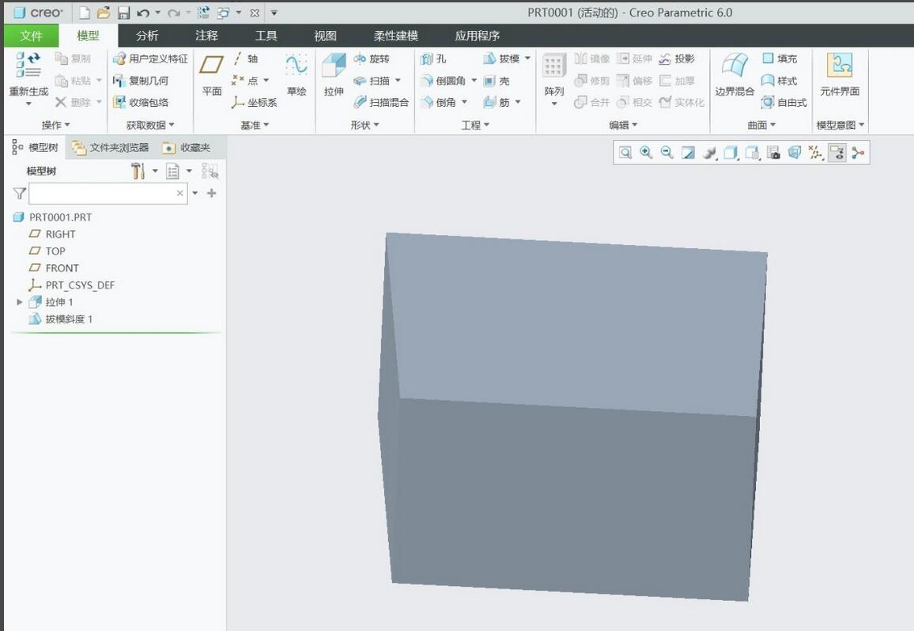Image resolution: width=914 pixels, height=631 pixels.
Task: Open the 倒圆角 (Round) dropdown arrow
Action: pyautogui.click(x=474, y=81)
